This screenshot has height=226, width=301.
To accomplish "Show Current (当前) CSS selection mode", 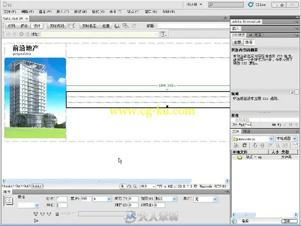I will coord(249,42).
